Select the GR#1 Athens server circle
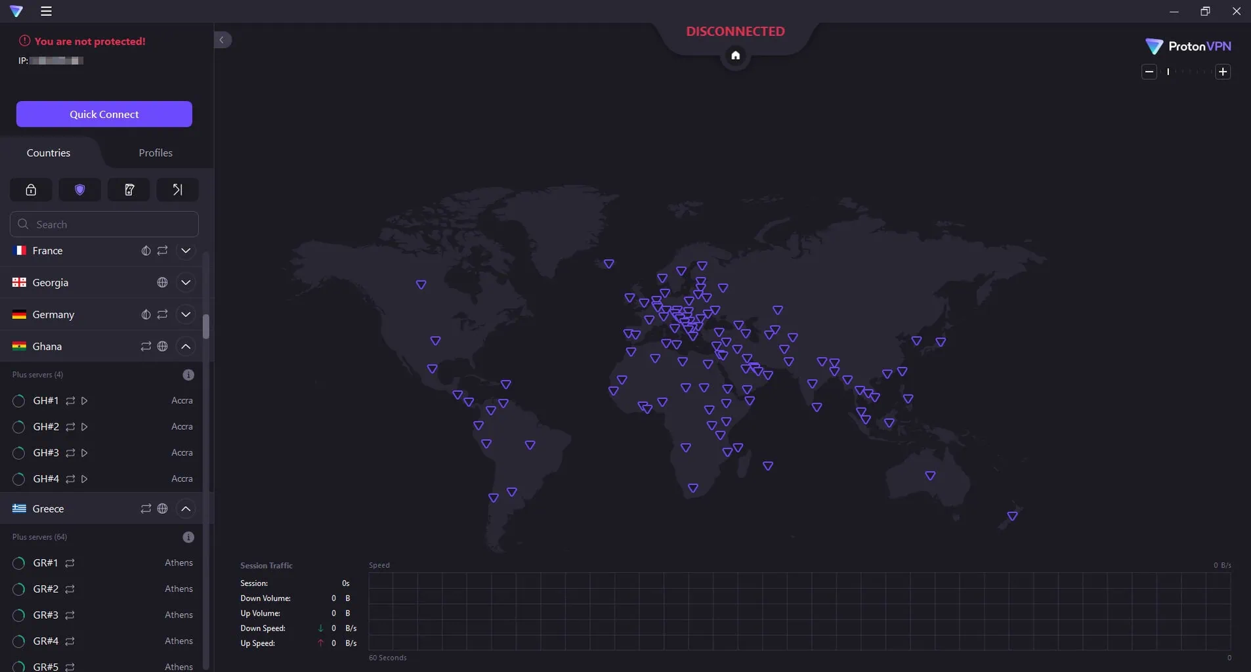Viewport: 1251px width, 672px height. [19, 563]
